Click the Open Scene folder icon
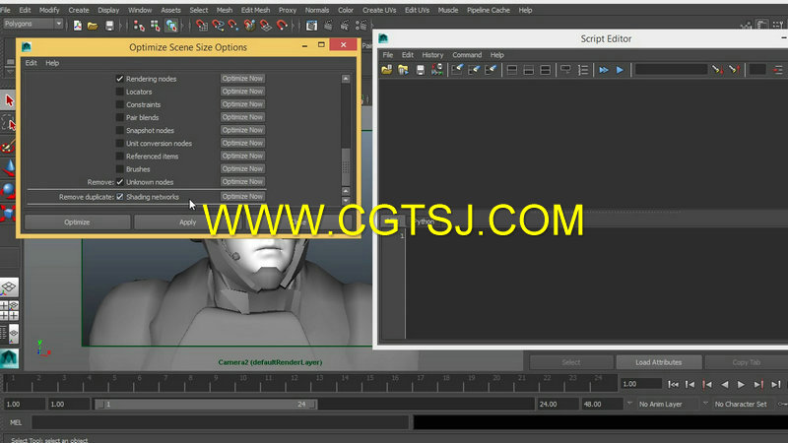Viewport: 788px width, 443px height. click(x=93, y=26)
